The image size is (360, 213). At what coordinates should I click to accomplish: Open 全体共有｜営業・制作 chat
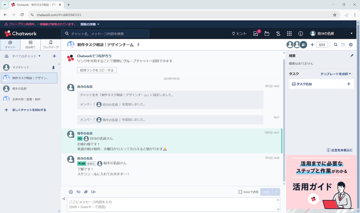[x=29, y=99]
